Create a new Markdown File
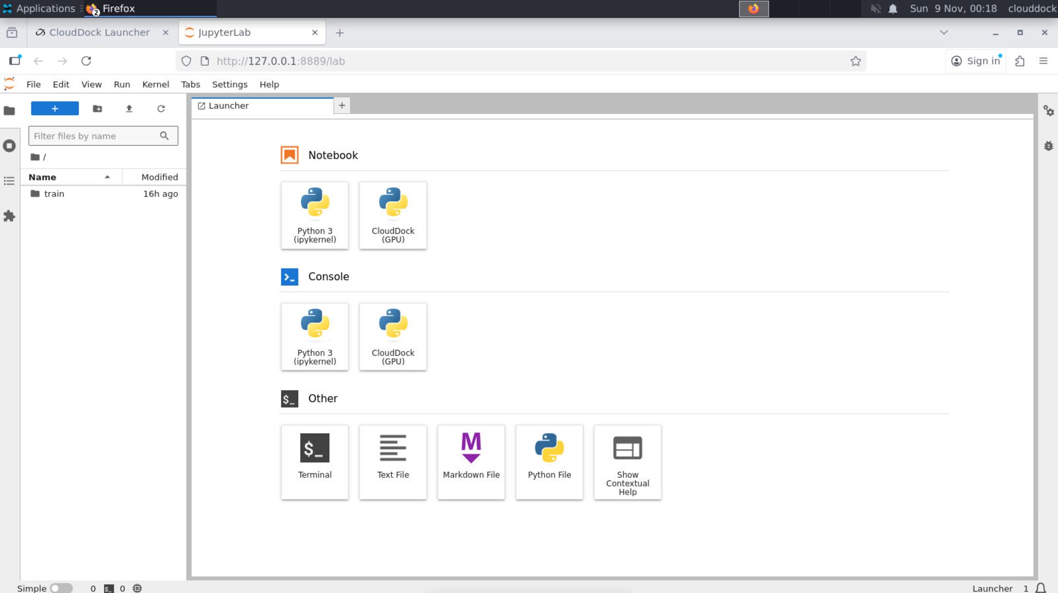 [471, 462]
